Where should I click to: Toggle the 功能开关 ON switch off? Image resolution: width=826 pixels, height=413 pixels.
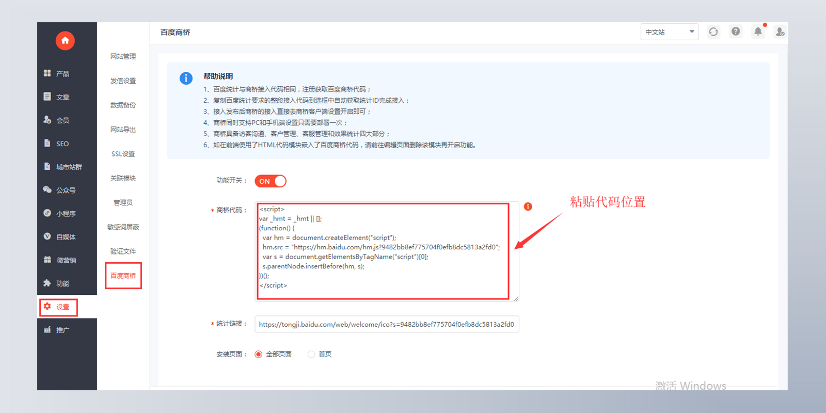pos(271,181)
